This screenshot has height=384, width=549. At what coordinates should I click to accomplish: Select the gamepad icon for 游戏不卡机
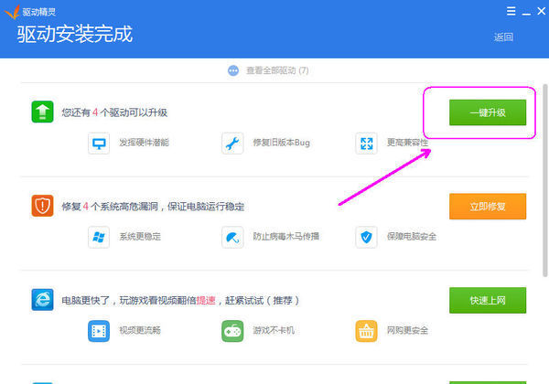pyautogui.click(x=232, y=331)
